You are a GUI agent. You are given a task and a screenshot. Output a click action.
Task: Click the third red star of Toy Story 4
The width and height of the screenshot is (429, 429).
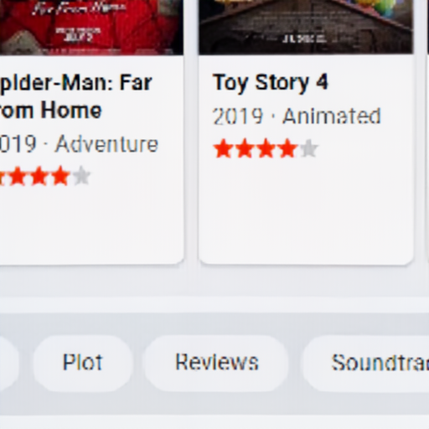click(x=266, y=148)
